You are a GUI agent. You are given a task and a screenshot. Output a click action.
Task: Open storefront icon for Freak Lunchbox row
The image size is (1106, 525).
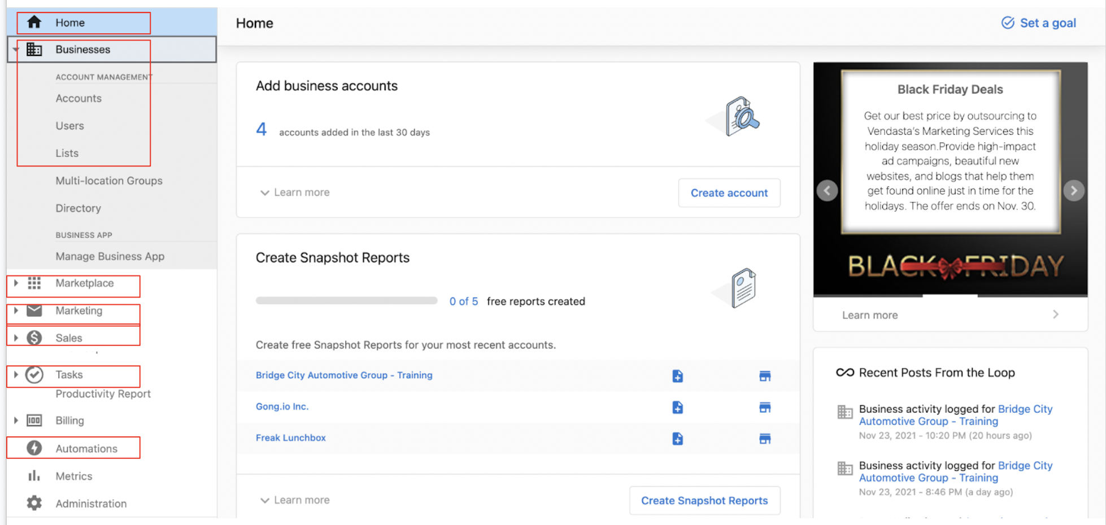(x=765, y=439)
